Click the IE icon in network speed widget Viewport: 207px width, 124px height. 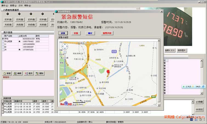[x=203, y=86]
